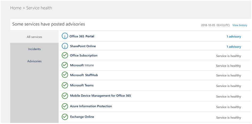Click the info icon beside Office 365 Portal
This screenshot has width=252, height=124.
point(65,36)
